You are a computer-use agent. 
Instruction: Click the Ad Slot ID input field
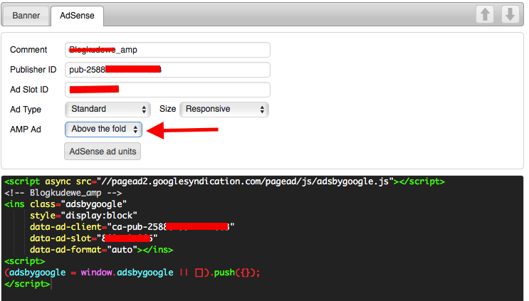(167, 90)
